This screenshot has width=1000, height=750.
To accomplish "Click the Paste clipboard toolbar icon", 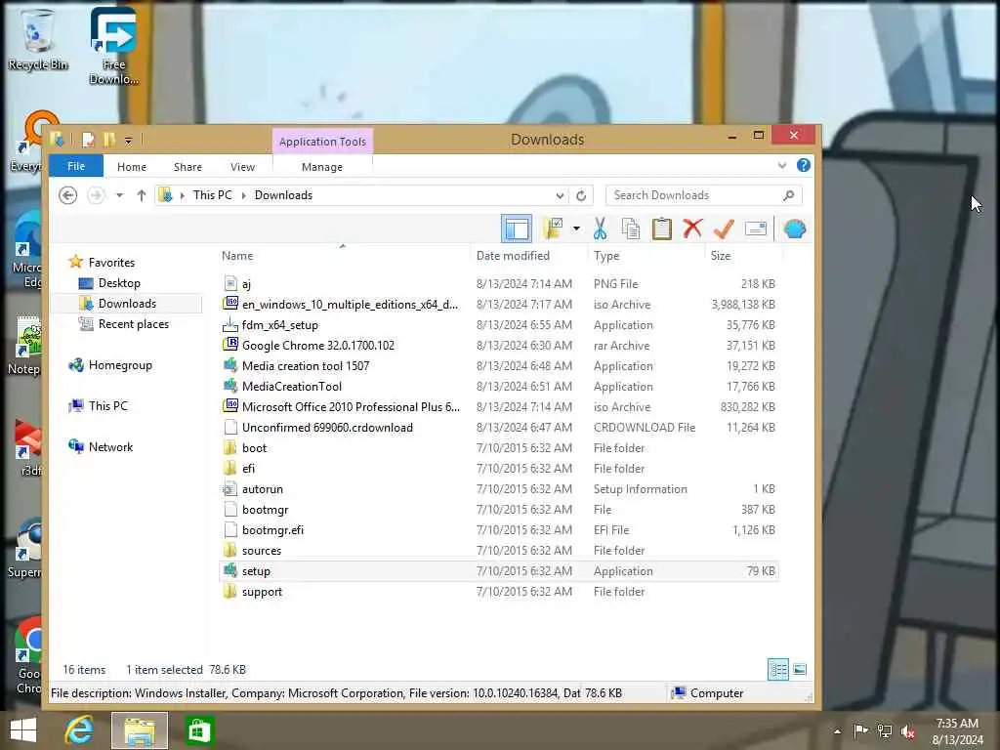I will click(x=661, y=229).
